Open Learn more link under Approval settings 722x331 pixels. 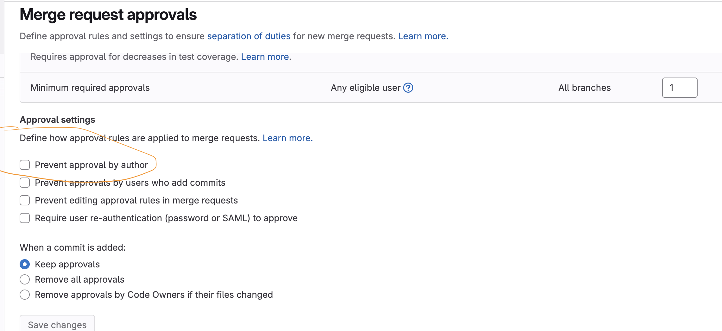tap(288, 138)
